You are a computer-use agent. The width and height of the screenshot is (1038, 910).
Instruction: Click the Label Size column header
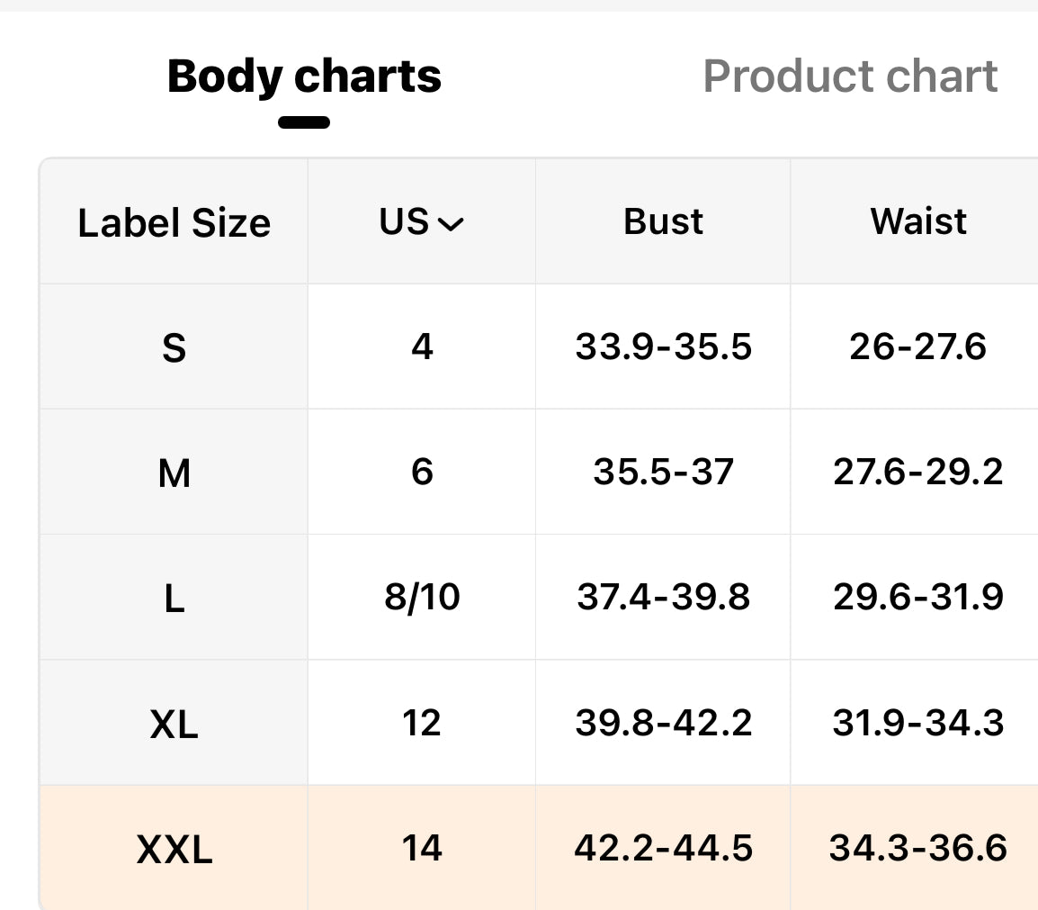(x=174, y=222)
